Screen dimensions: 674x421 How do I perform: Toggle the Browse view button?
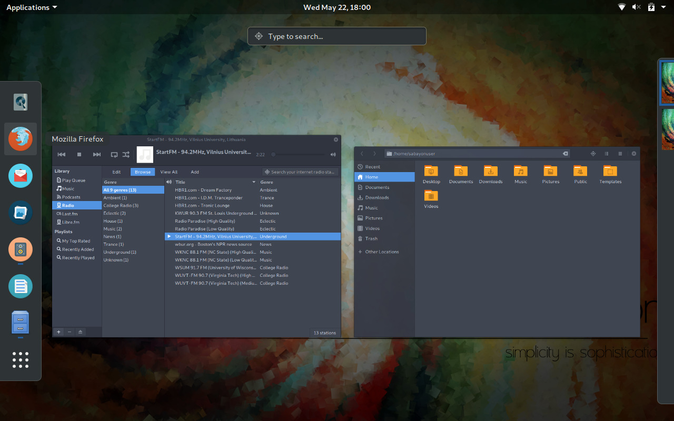click(x=143, y=172)
